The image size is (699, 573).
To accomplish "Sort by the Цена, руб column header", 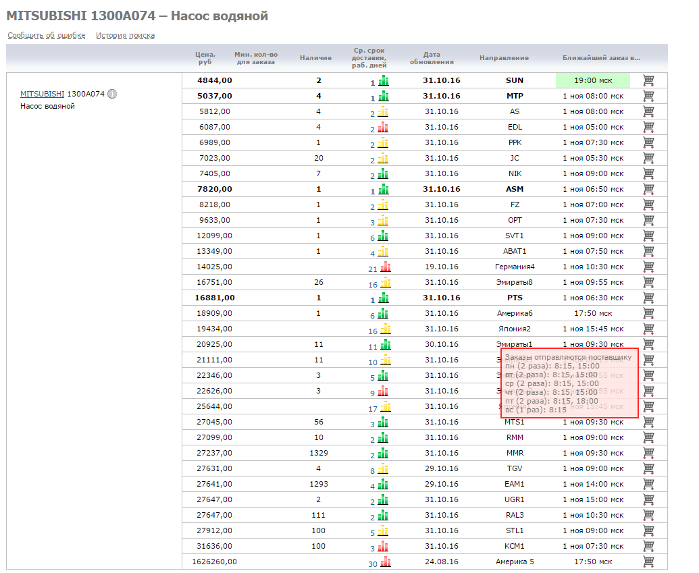I will (206, 58).
